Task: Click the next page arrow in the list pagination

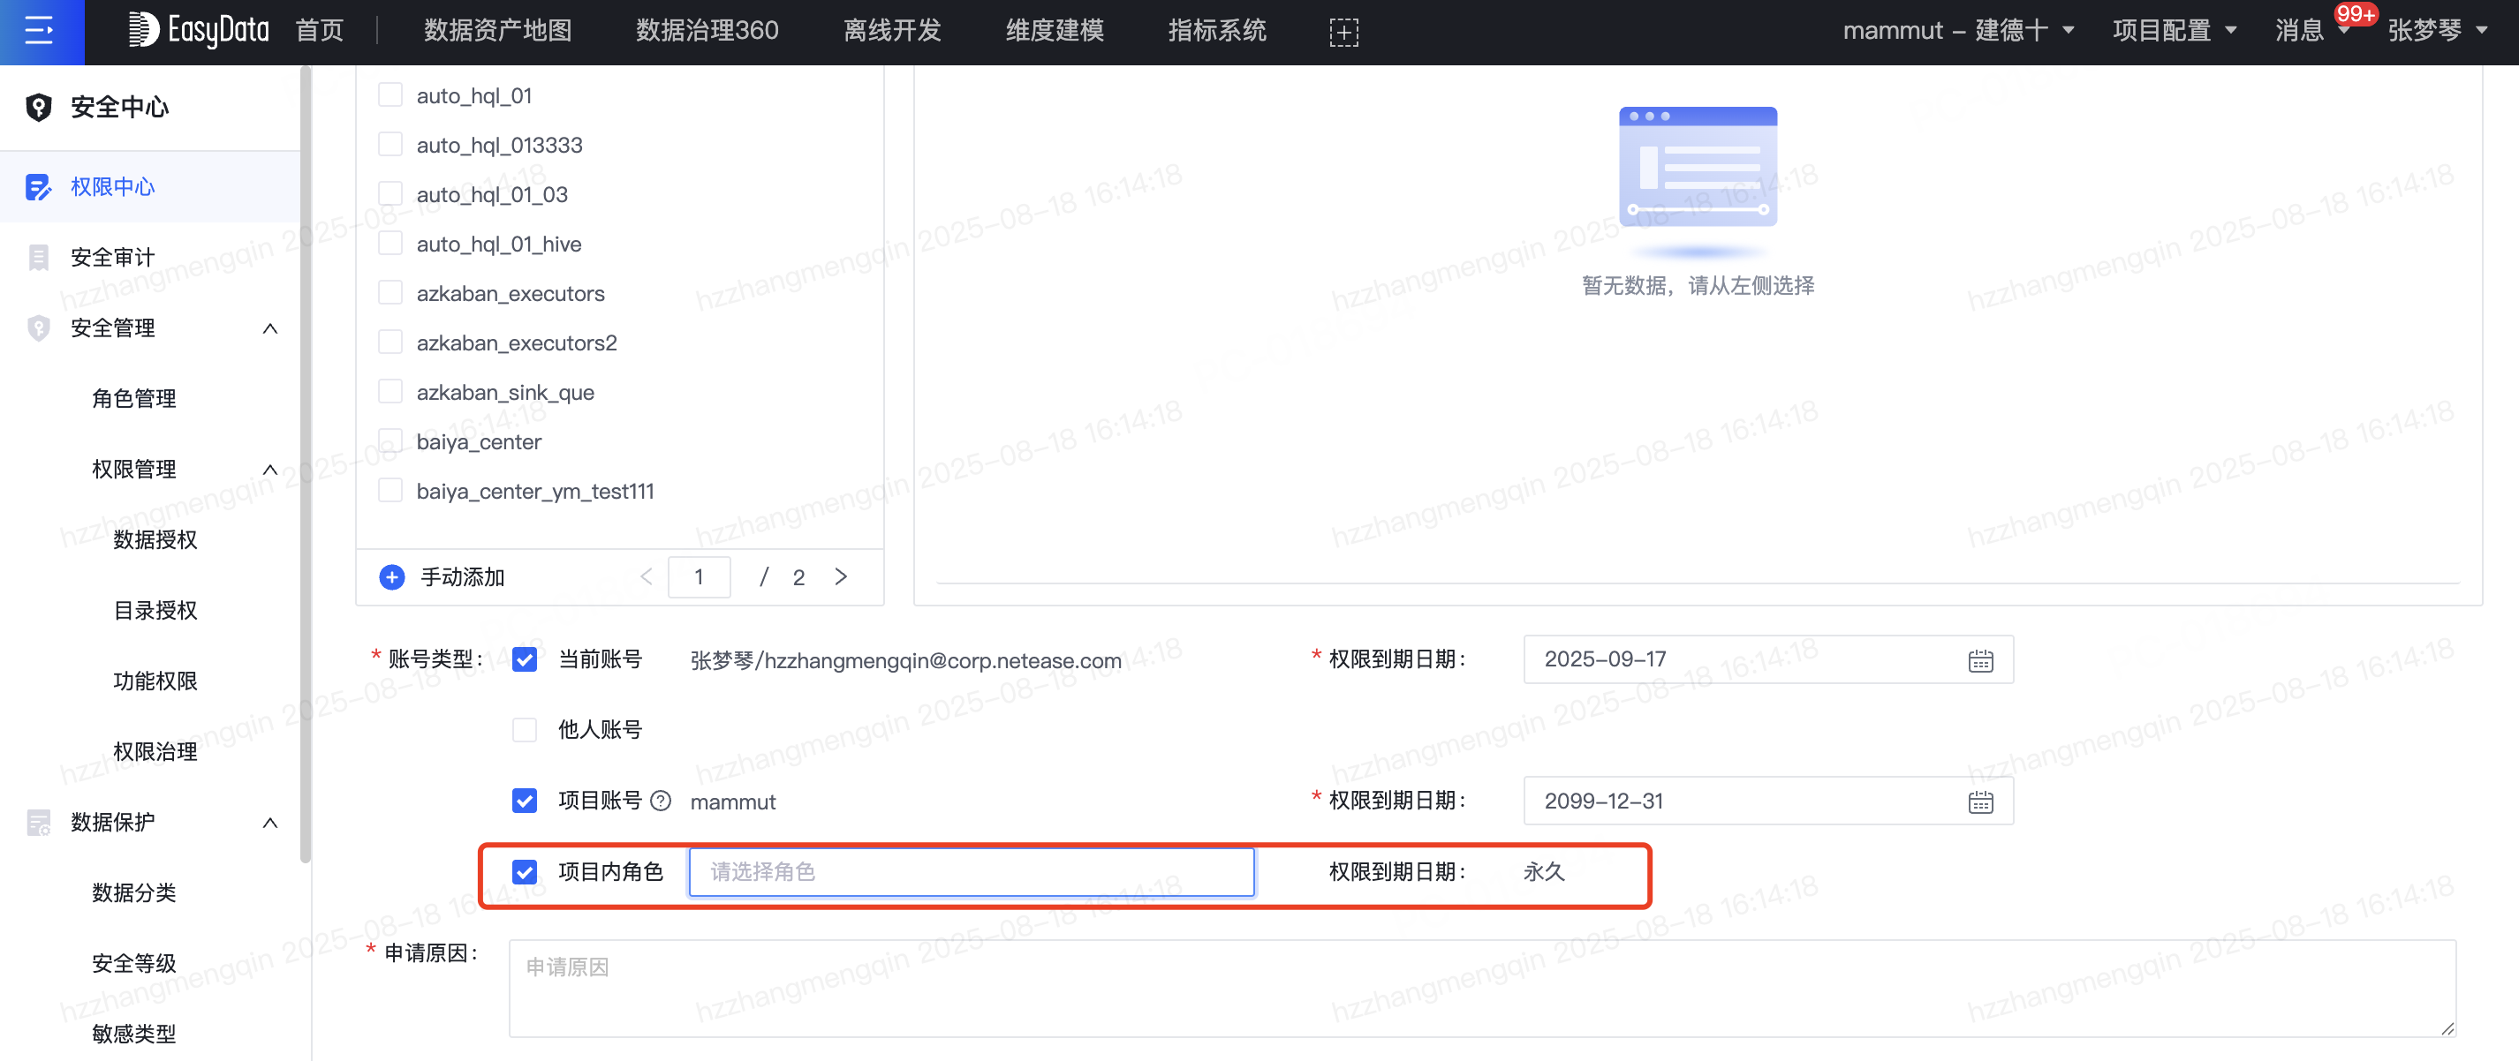Action: 841,577
